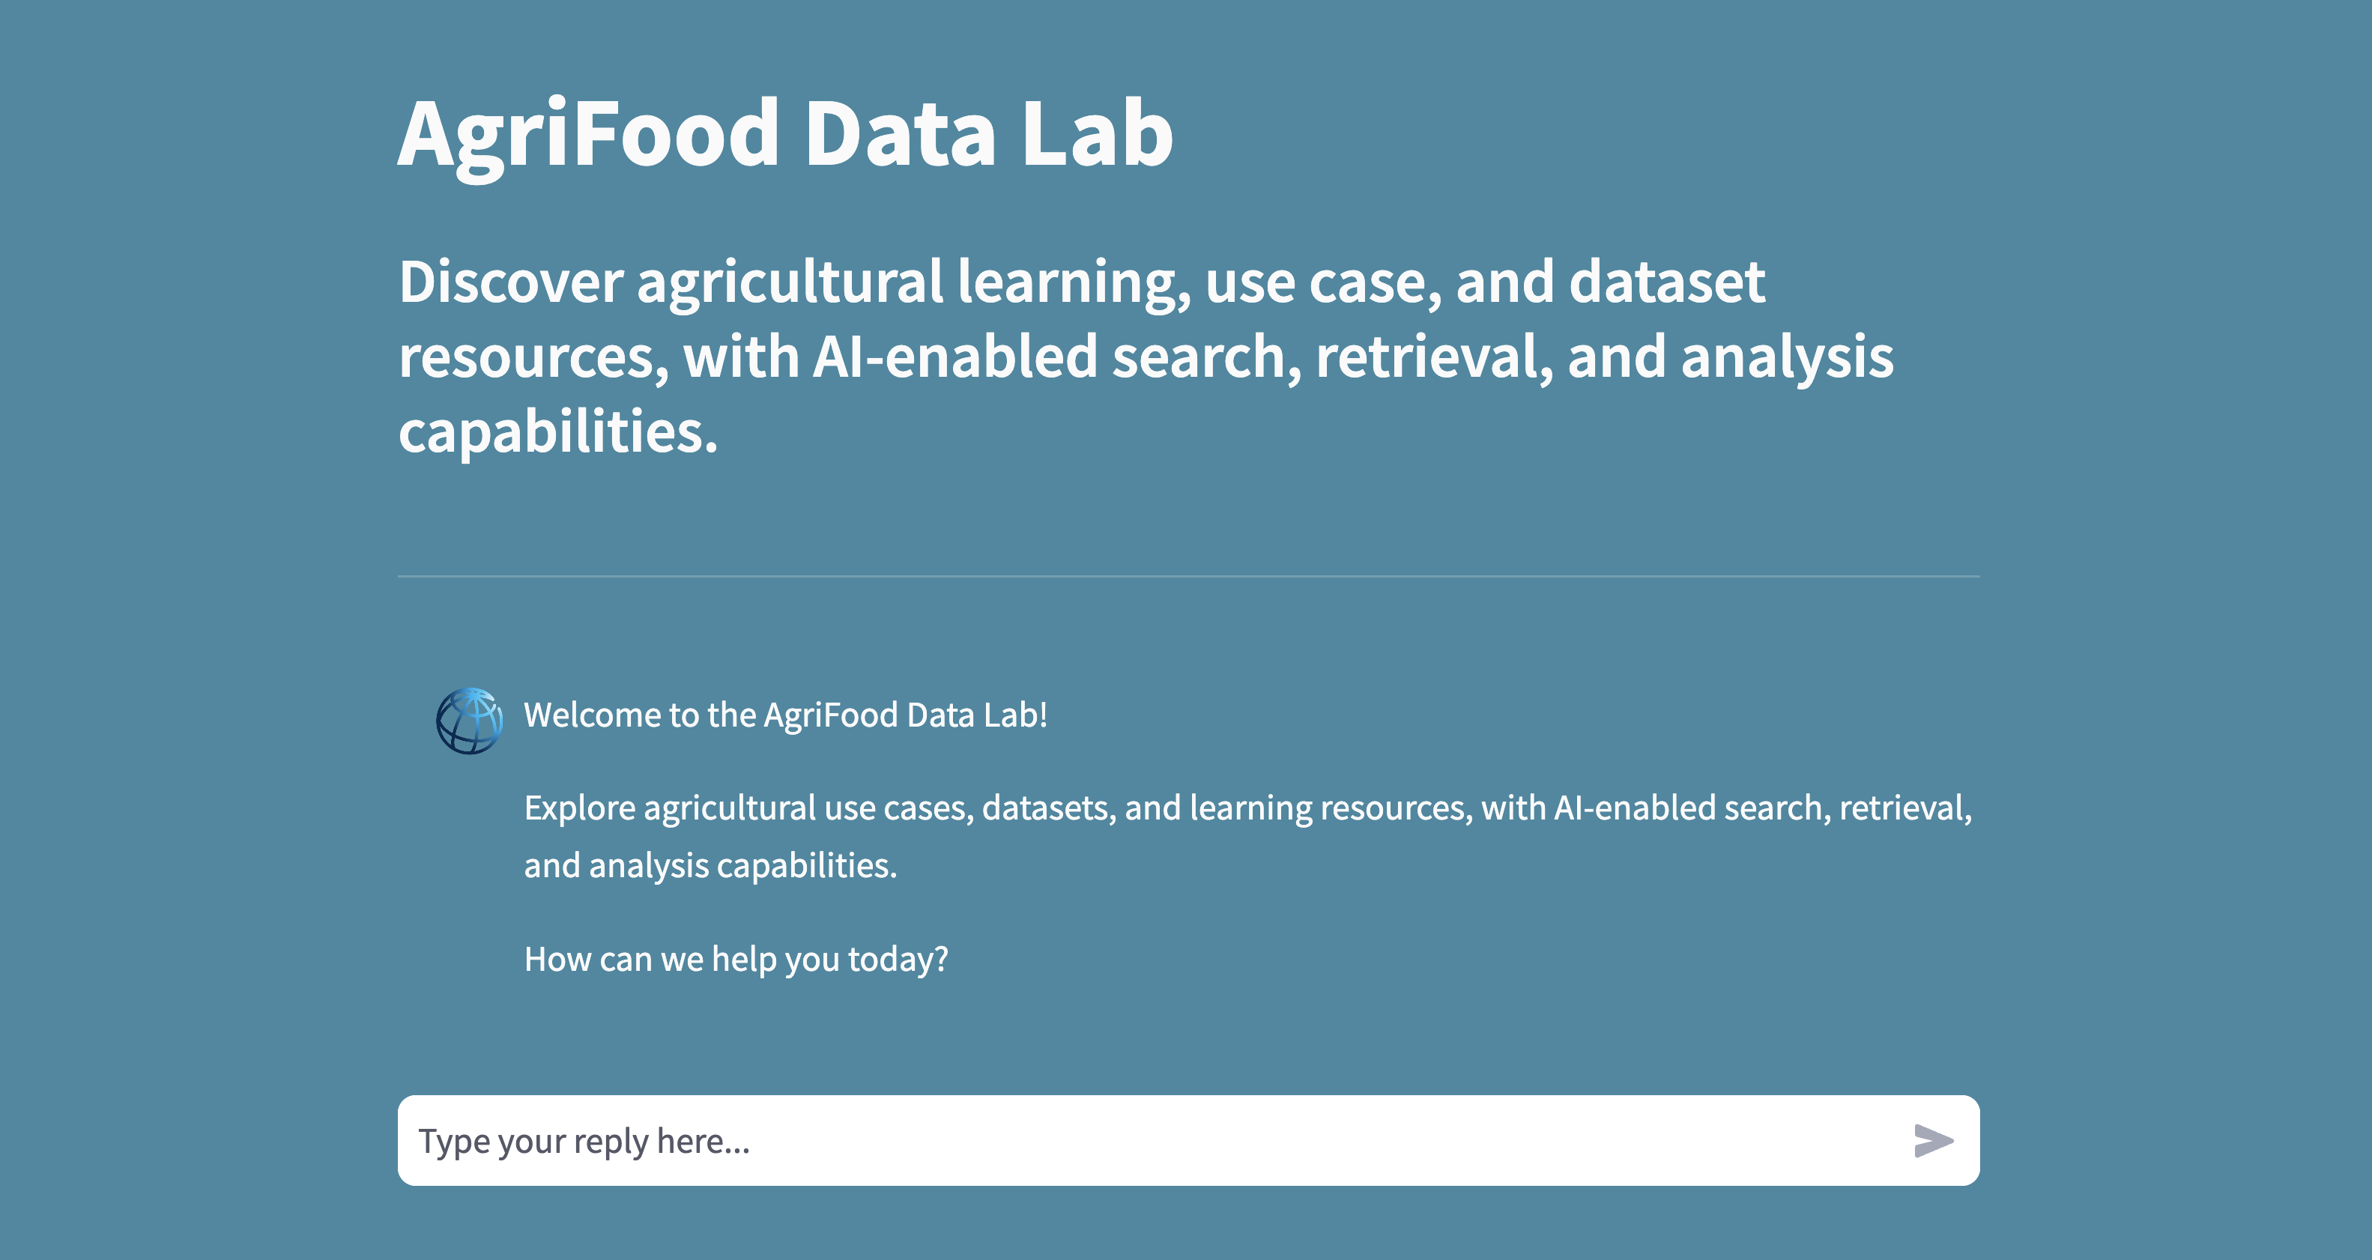The image size is (2372, 1260).
Task: Click 'and analysis capabilities.' in chat message
Action: [x=710, y=866]
